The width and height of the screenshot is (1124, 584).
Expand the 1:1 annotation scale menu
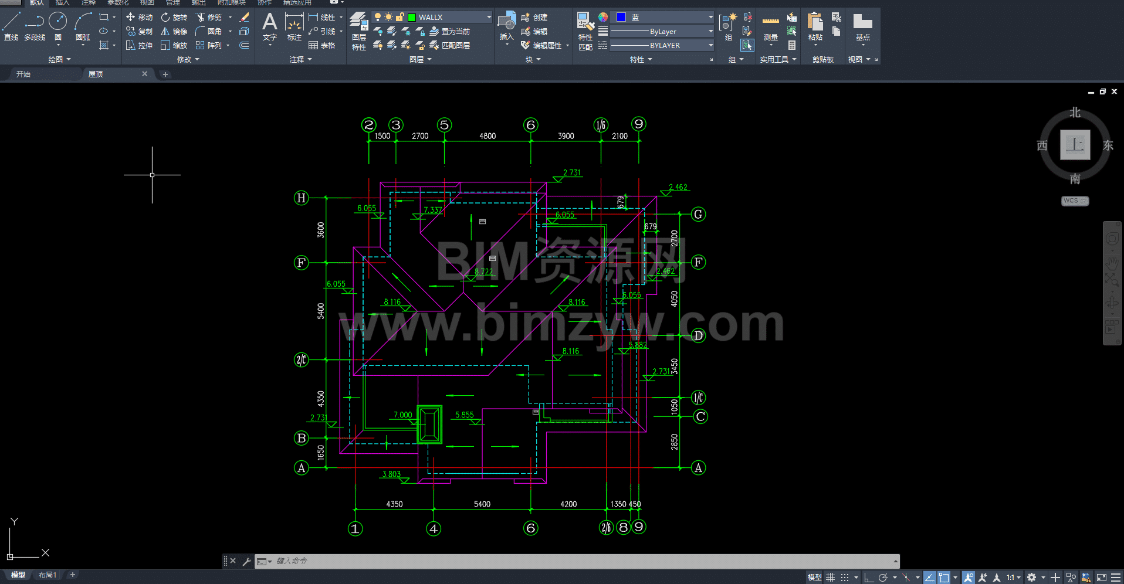coord(1014,578)
